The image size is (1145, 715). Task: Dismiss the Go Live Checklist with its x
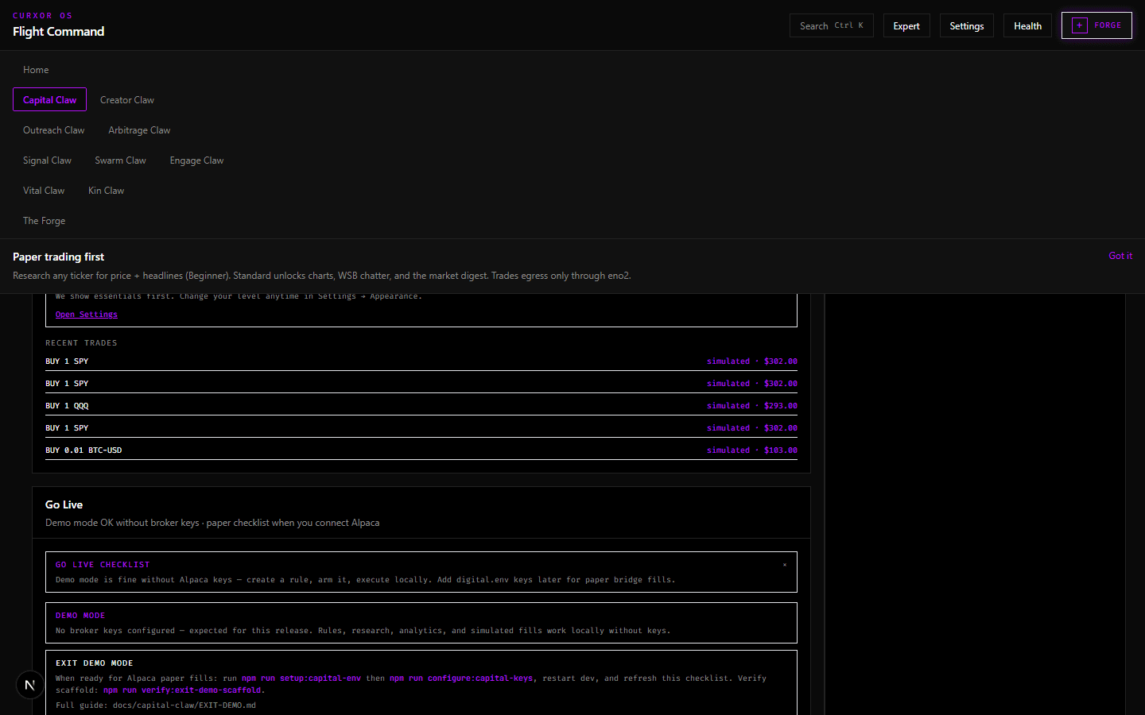pyautogui.click(x=785, y=565)
